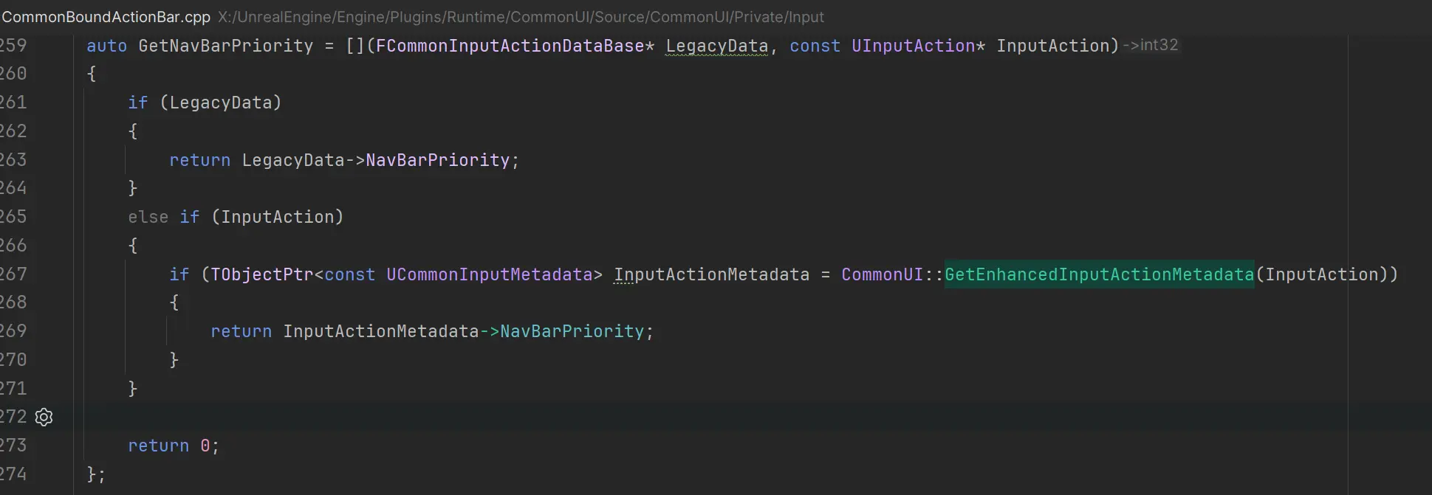Click line number 274 in the gutter

13,474
